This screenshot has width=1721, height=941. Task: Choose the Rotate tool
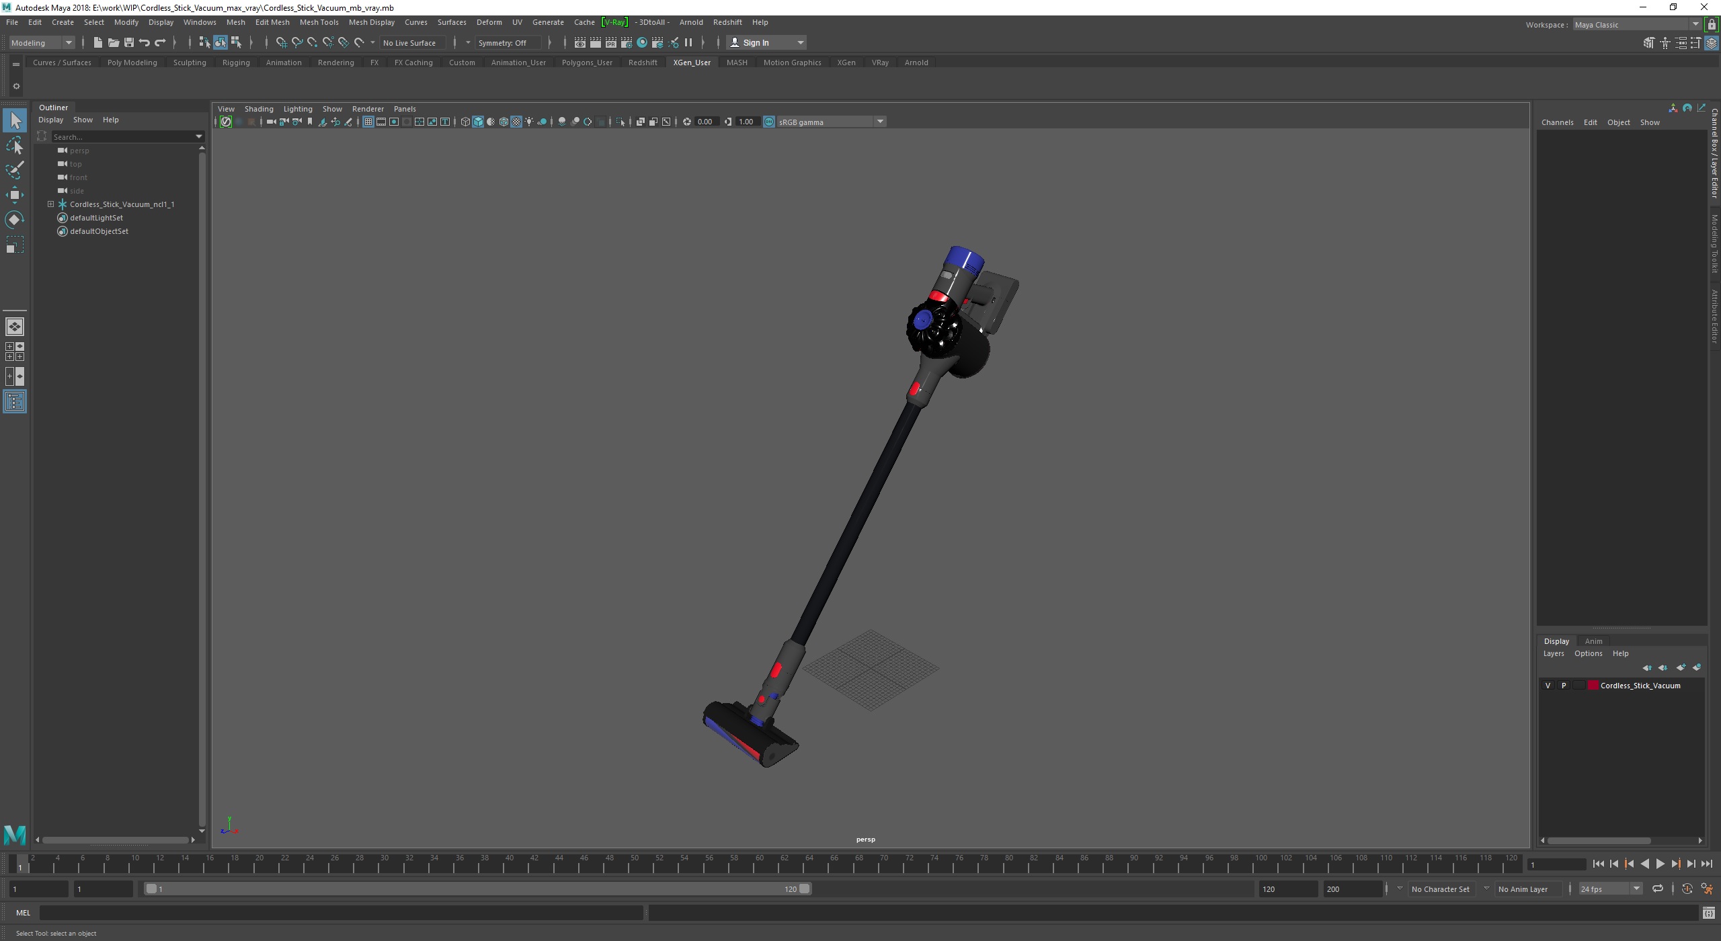pyautogui.click(x=15, y=220)
